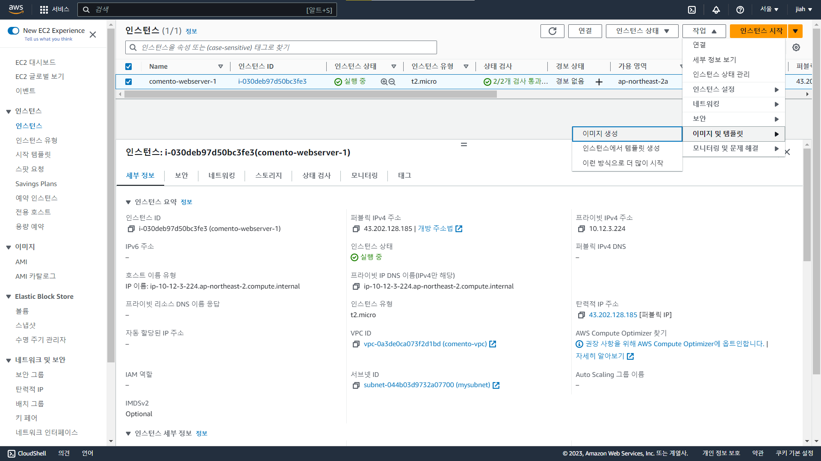
Task: Click the AWS logo home icon
Action: 16,9
